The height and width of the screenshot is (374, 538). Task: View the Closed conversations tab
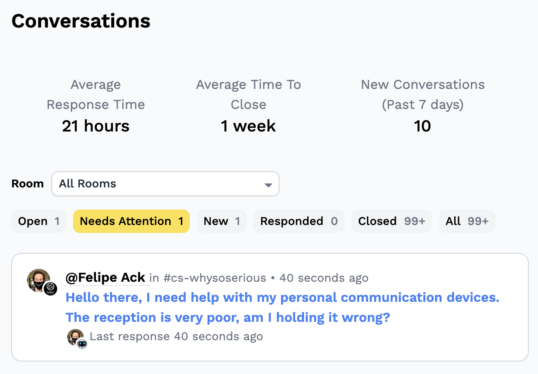tap(392, 221)
